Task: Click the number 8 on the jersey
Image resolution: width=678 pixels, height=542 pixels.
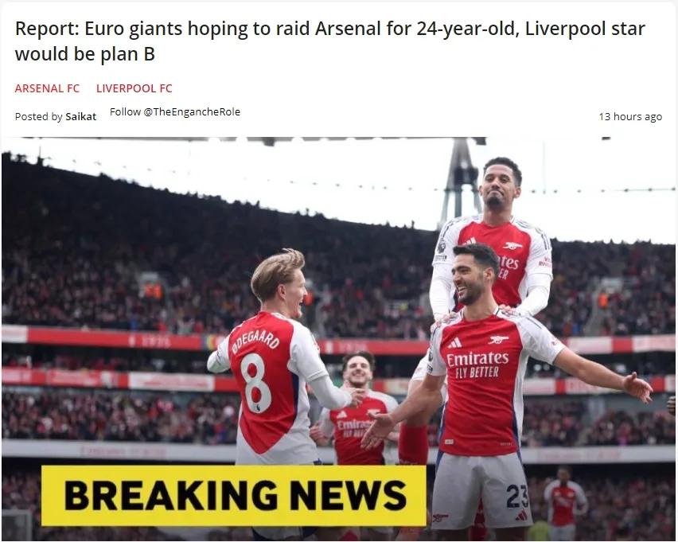Action: 255,384
